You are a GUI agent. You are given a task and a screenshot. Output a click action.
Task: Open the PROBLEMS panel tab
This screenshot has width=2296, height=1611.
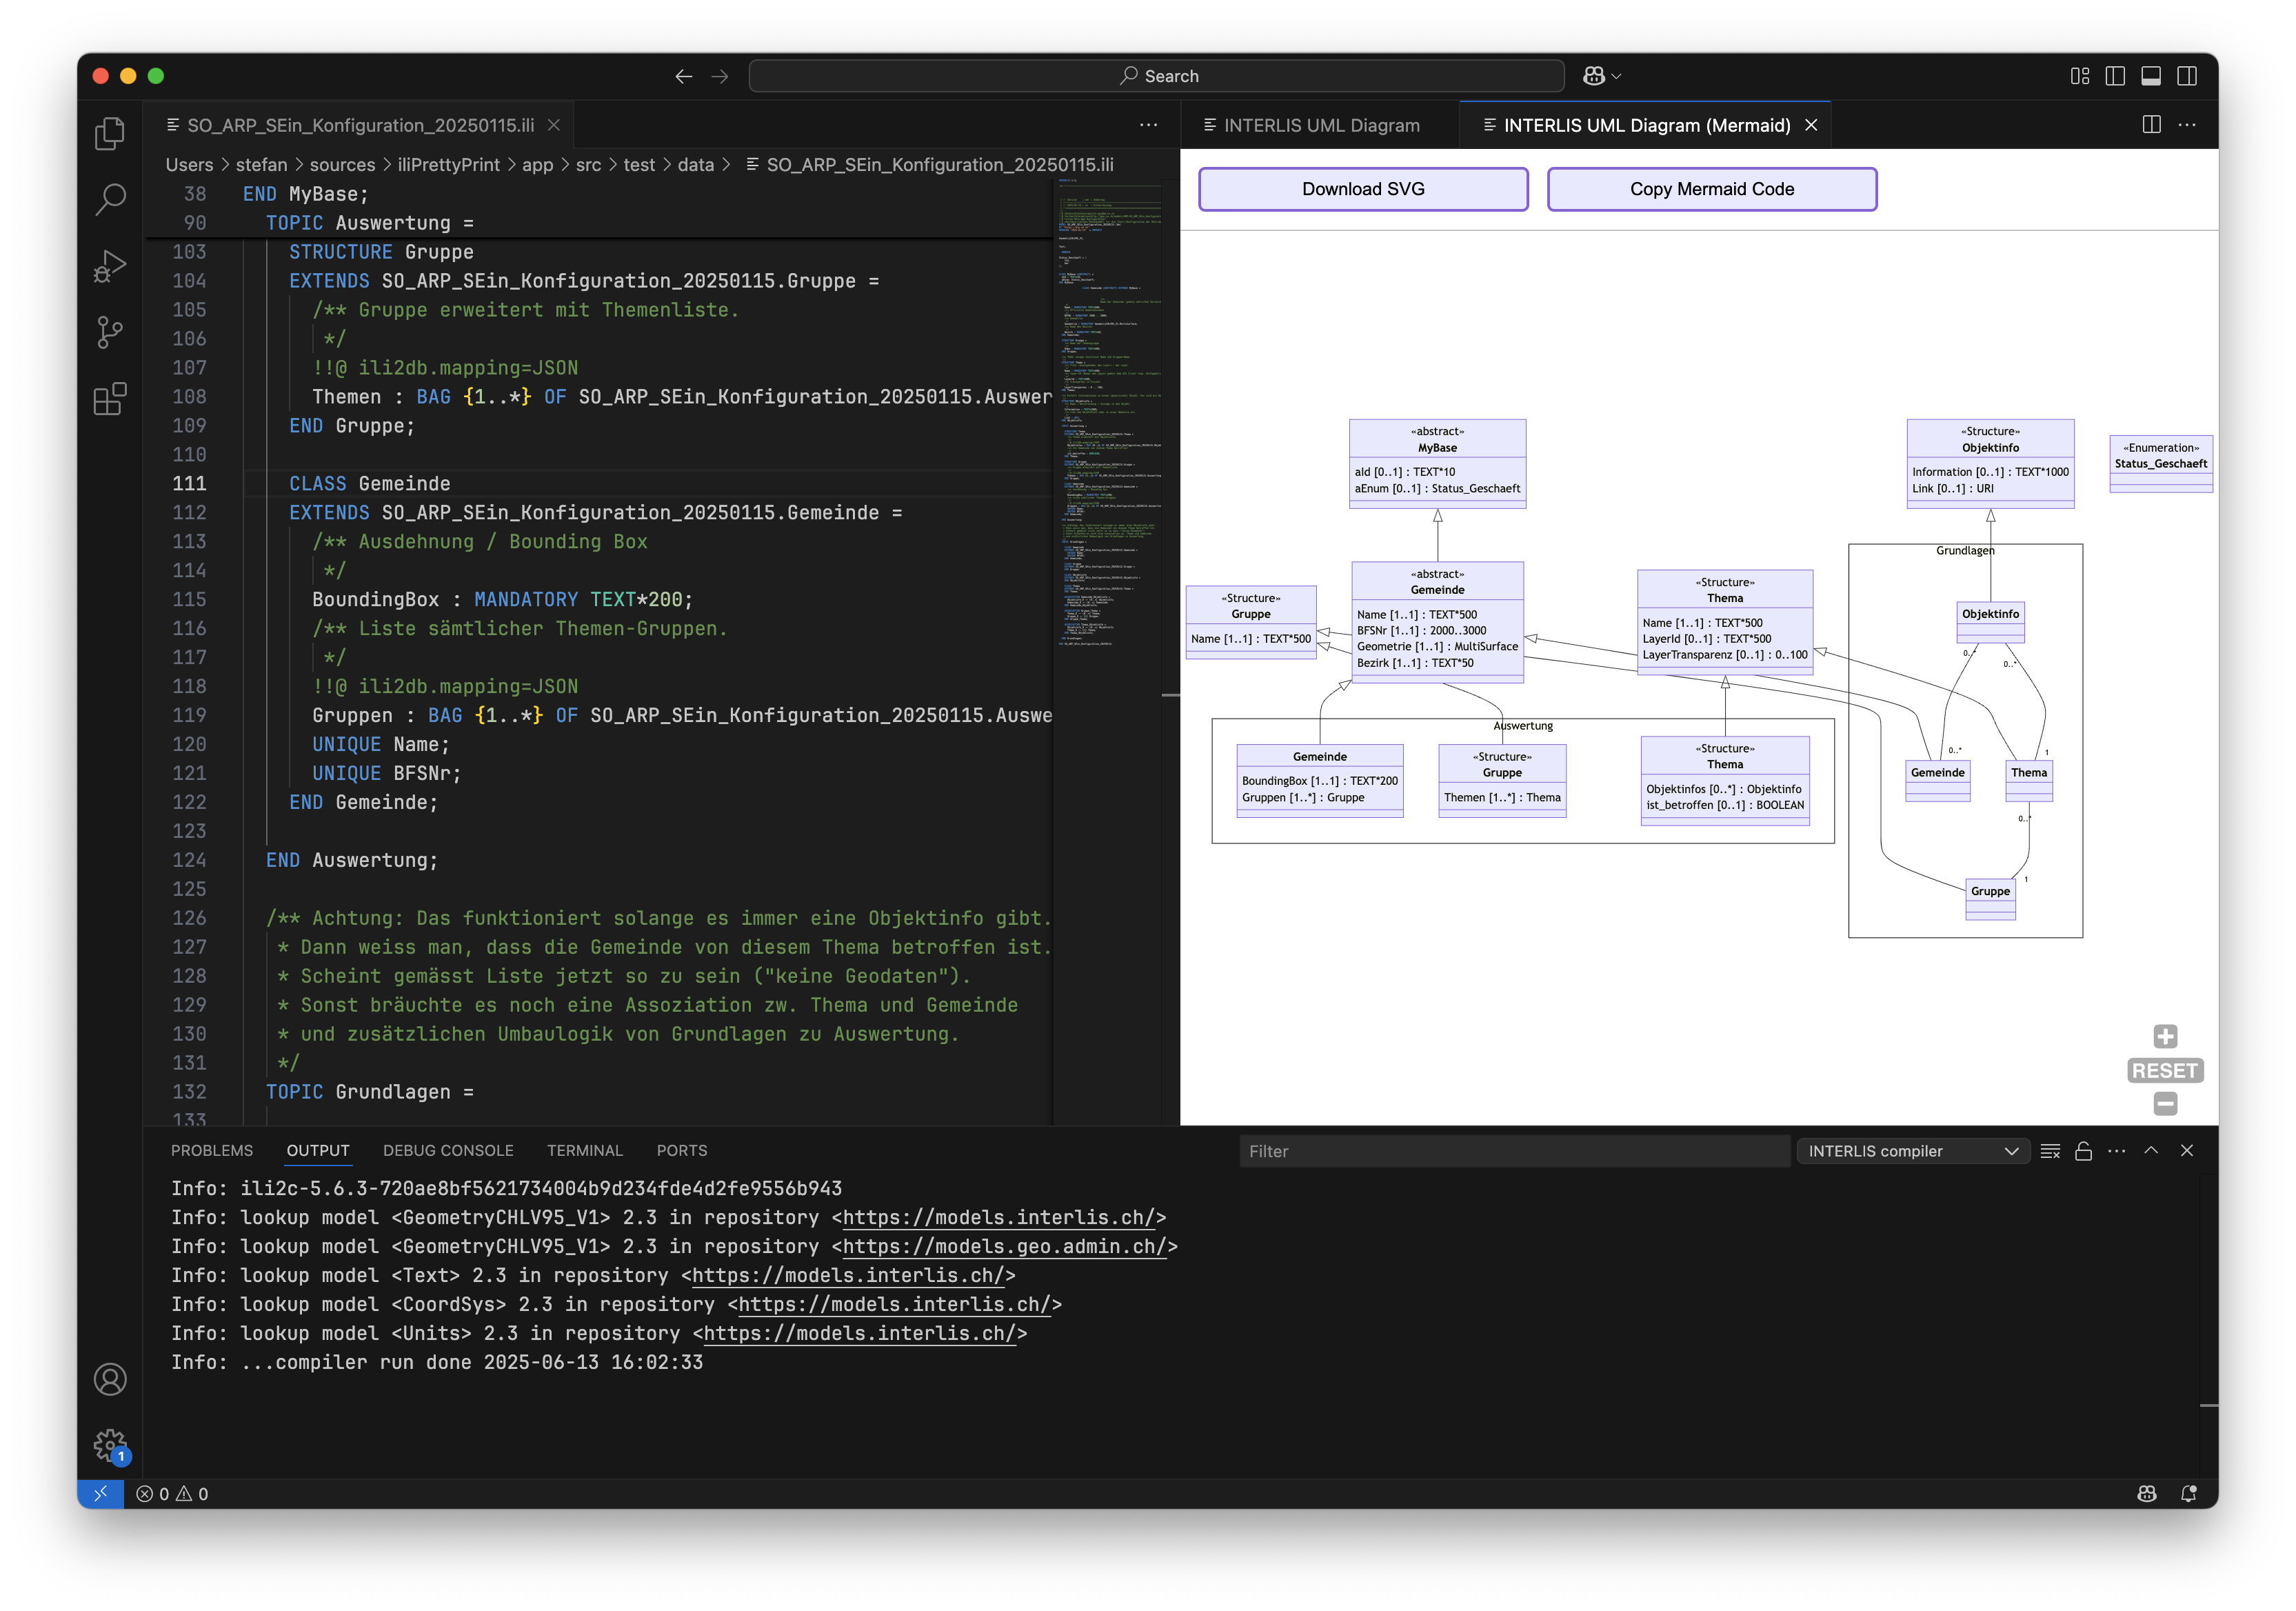tap(212, 1150)
